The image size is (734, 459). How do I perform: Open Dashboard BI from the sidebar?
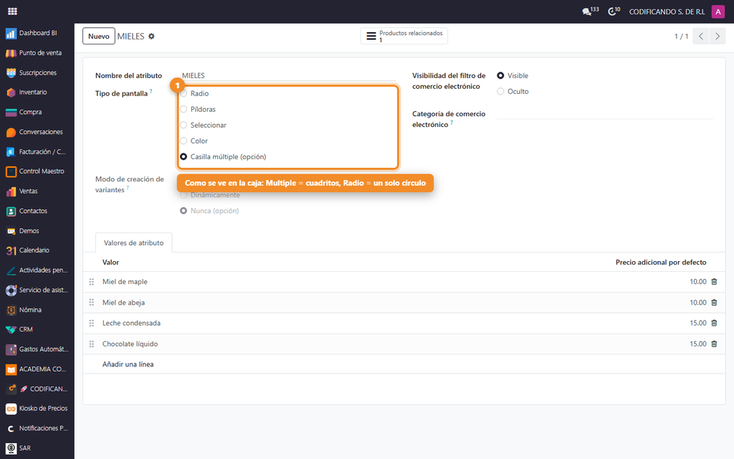[x=37, y=33]
